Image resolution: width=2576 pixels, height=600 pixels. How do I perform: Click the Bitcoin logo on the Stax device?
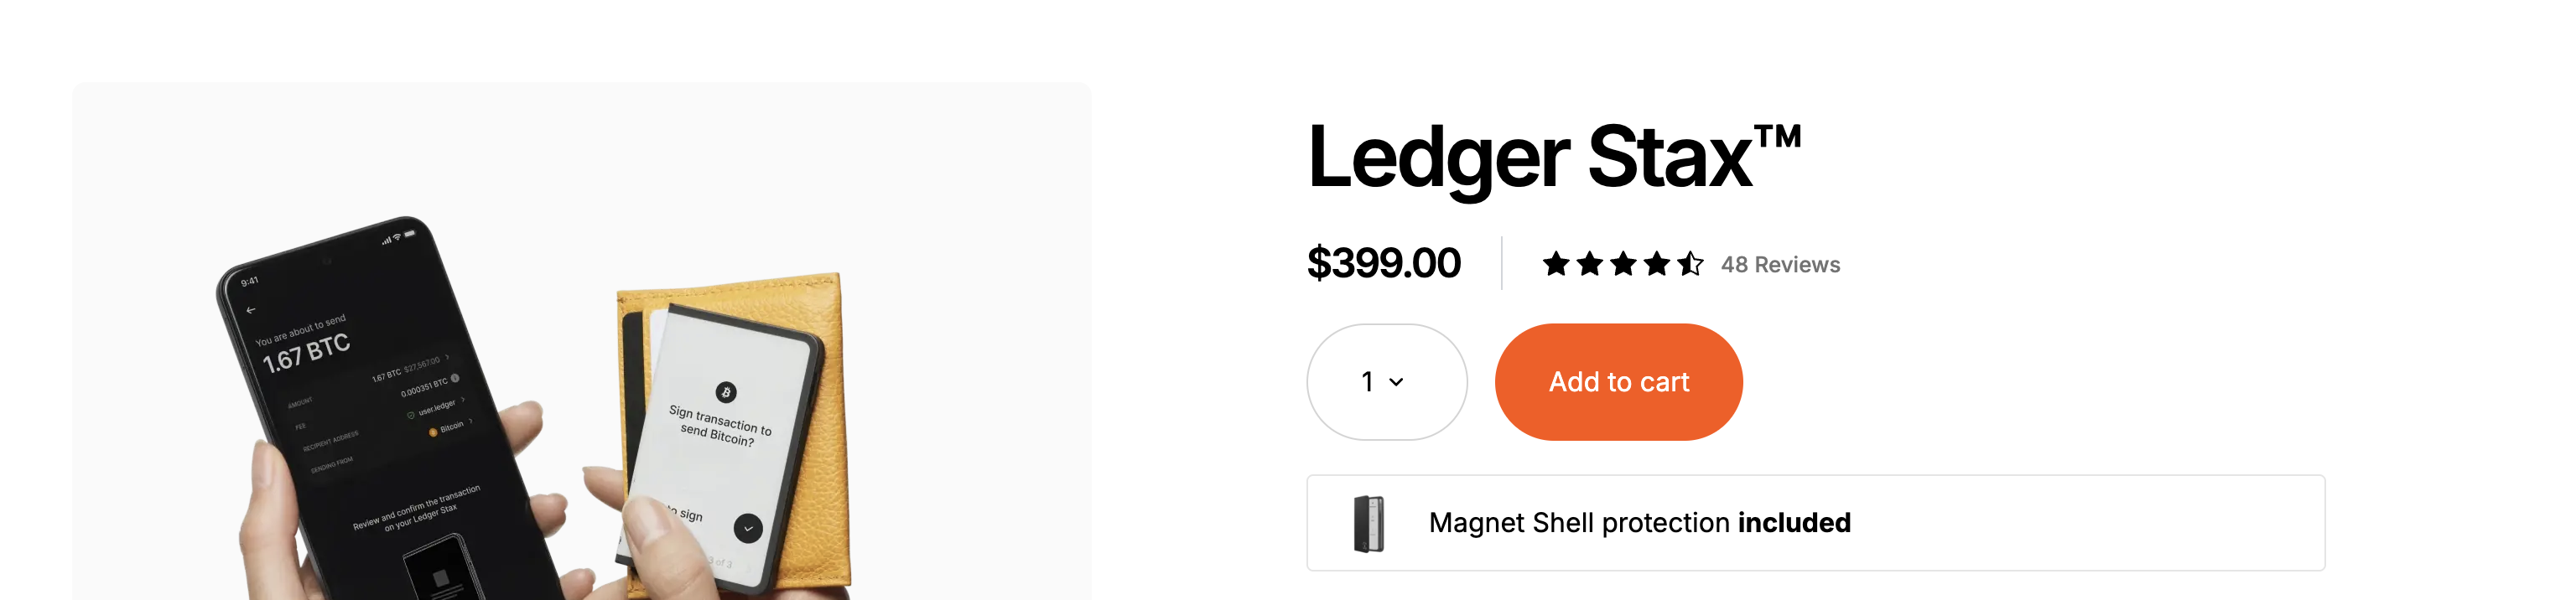[x=726, y=392]
